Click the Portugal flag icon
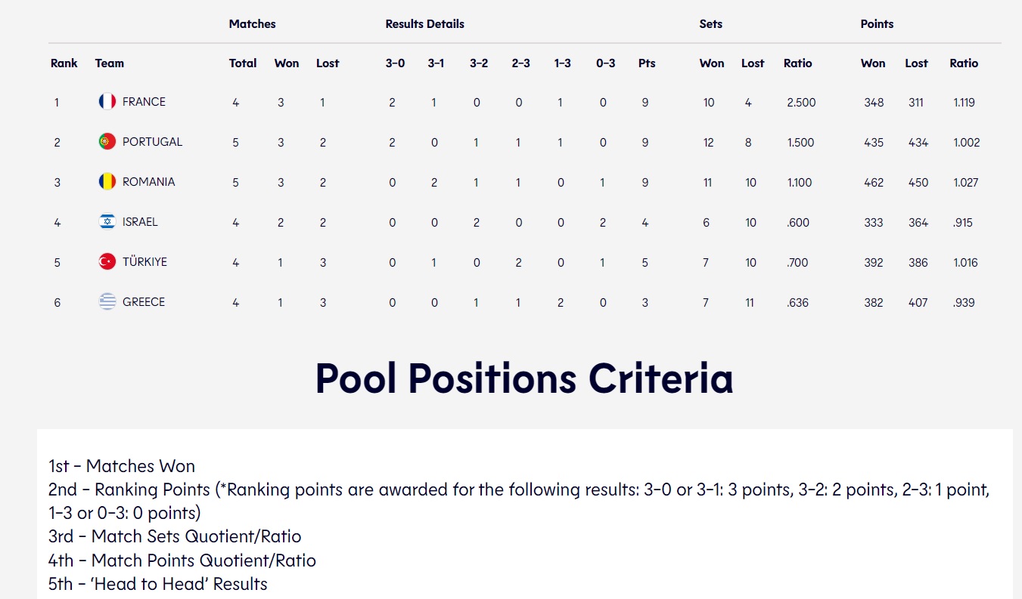1022x599 pixels. pos(107,141)
